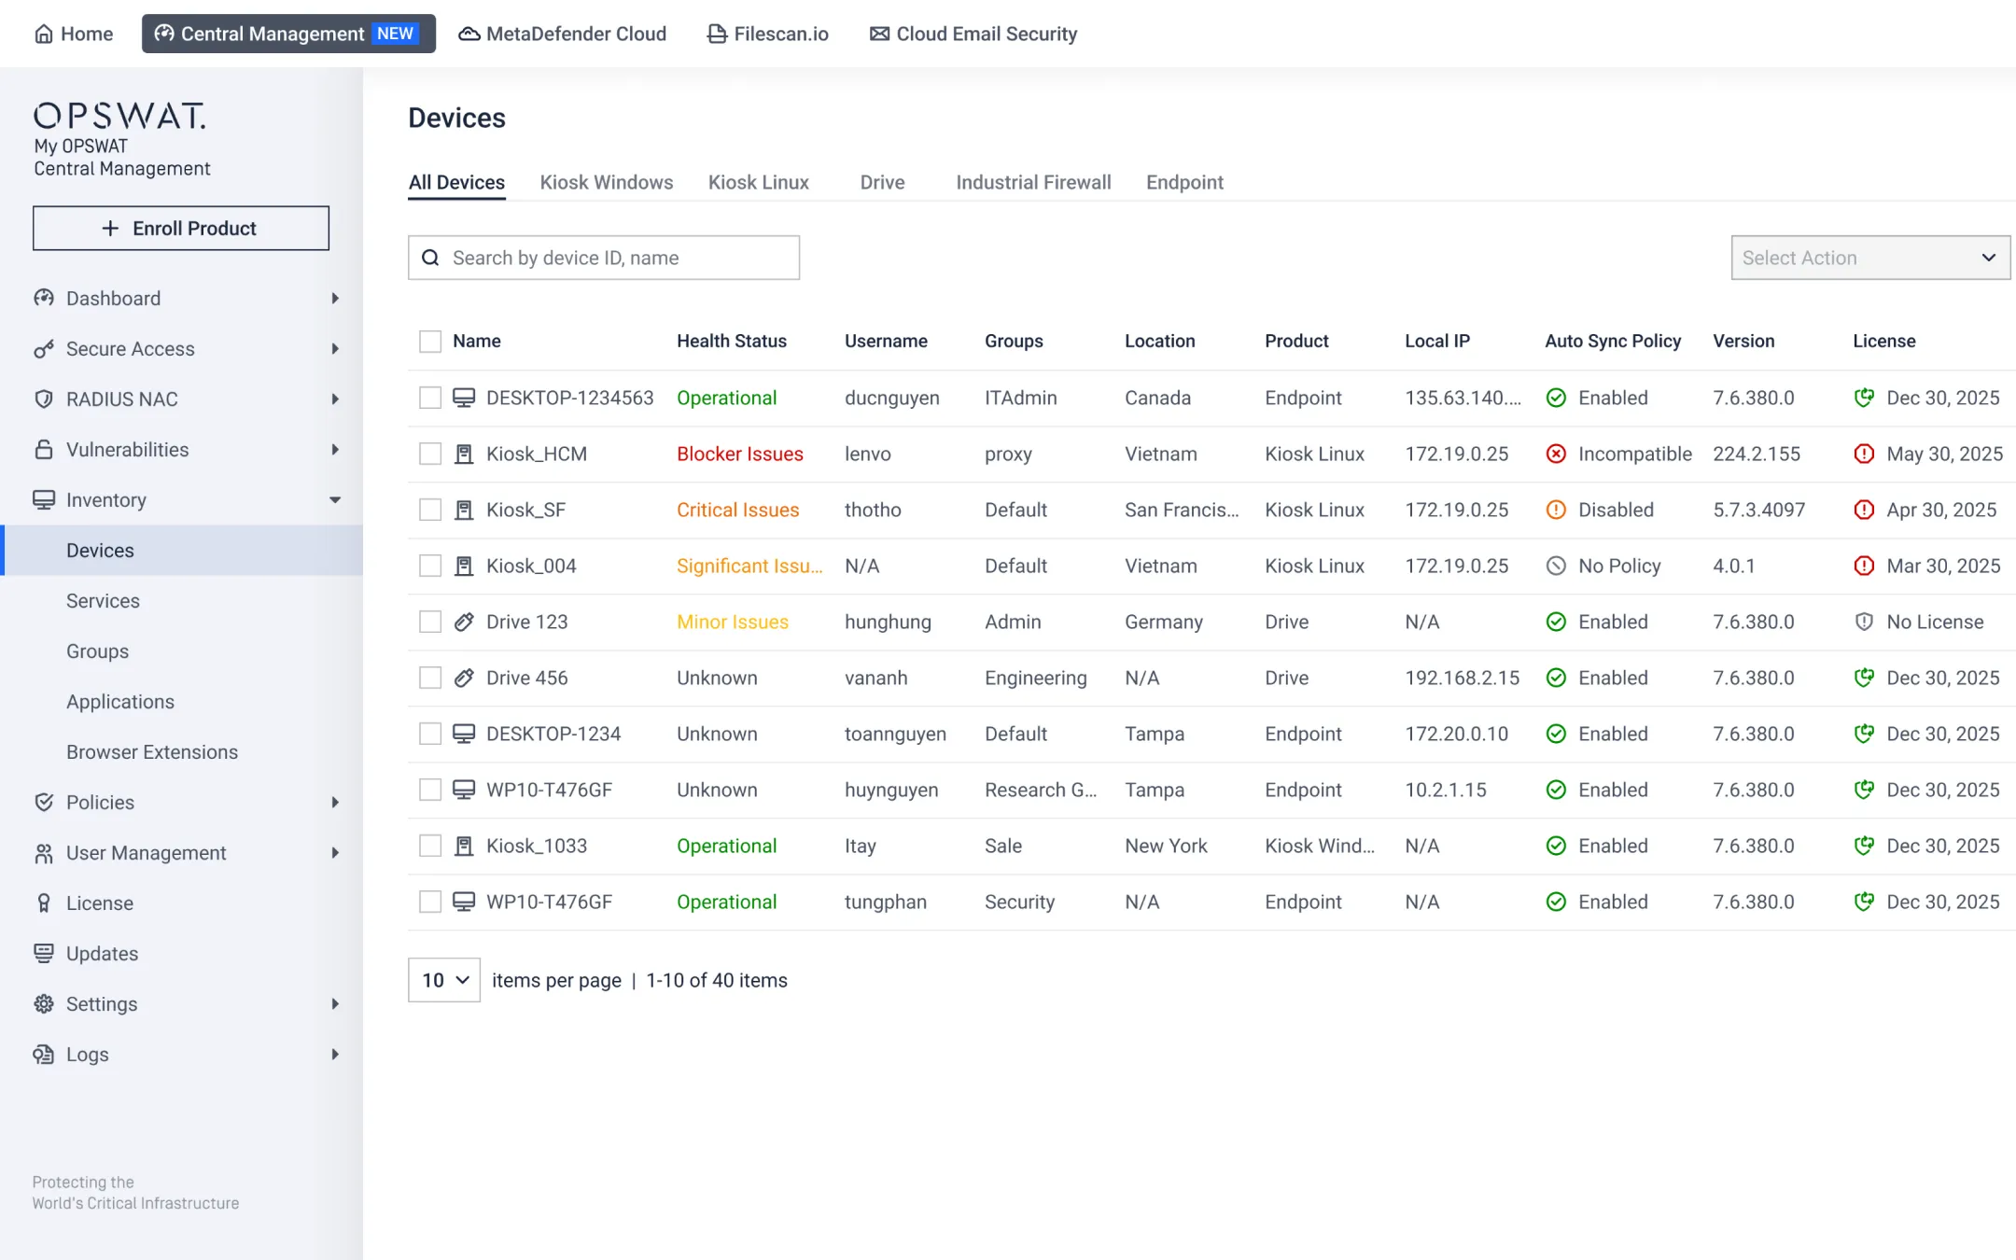Click the red license warning icon for Kiosk_SF
This screenshot has height=1260, width=2016.
[x=1864, y=510]
